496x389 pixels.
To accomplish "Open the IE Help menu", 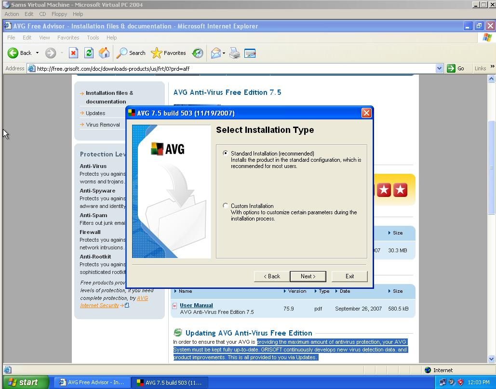I will click(111, 38).
